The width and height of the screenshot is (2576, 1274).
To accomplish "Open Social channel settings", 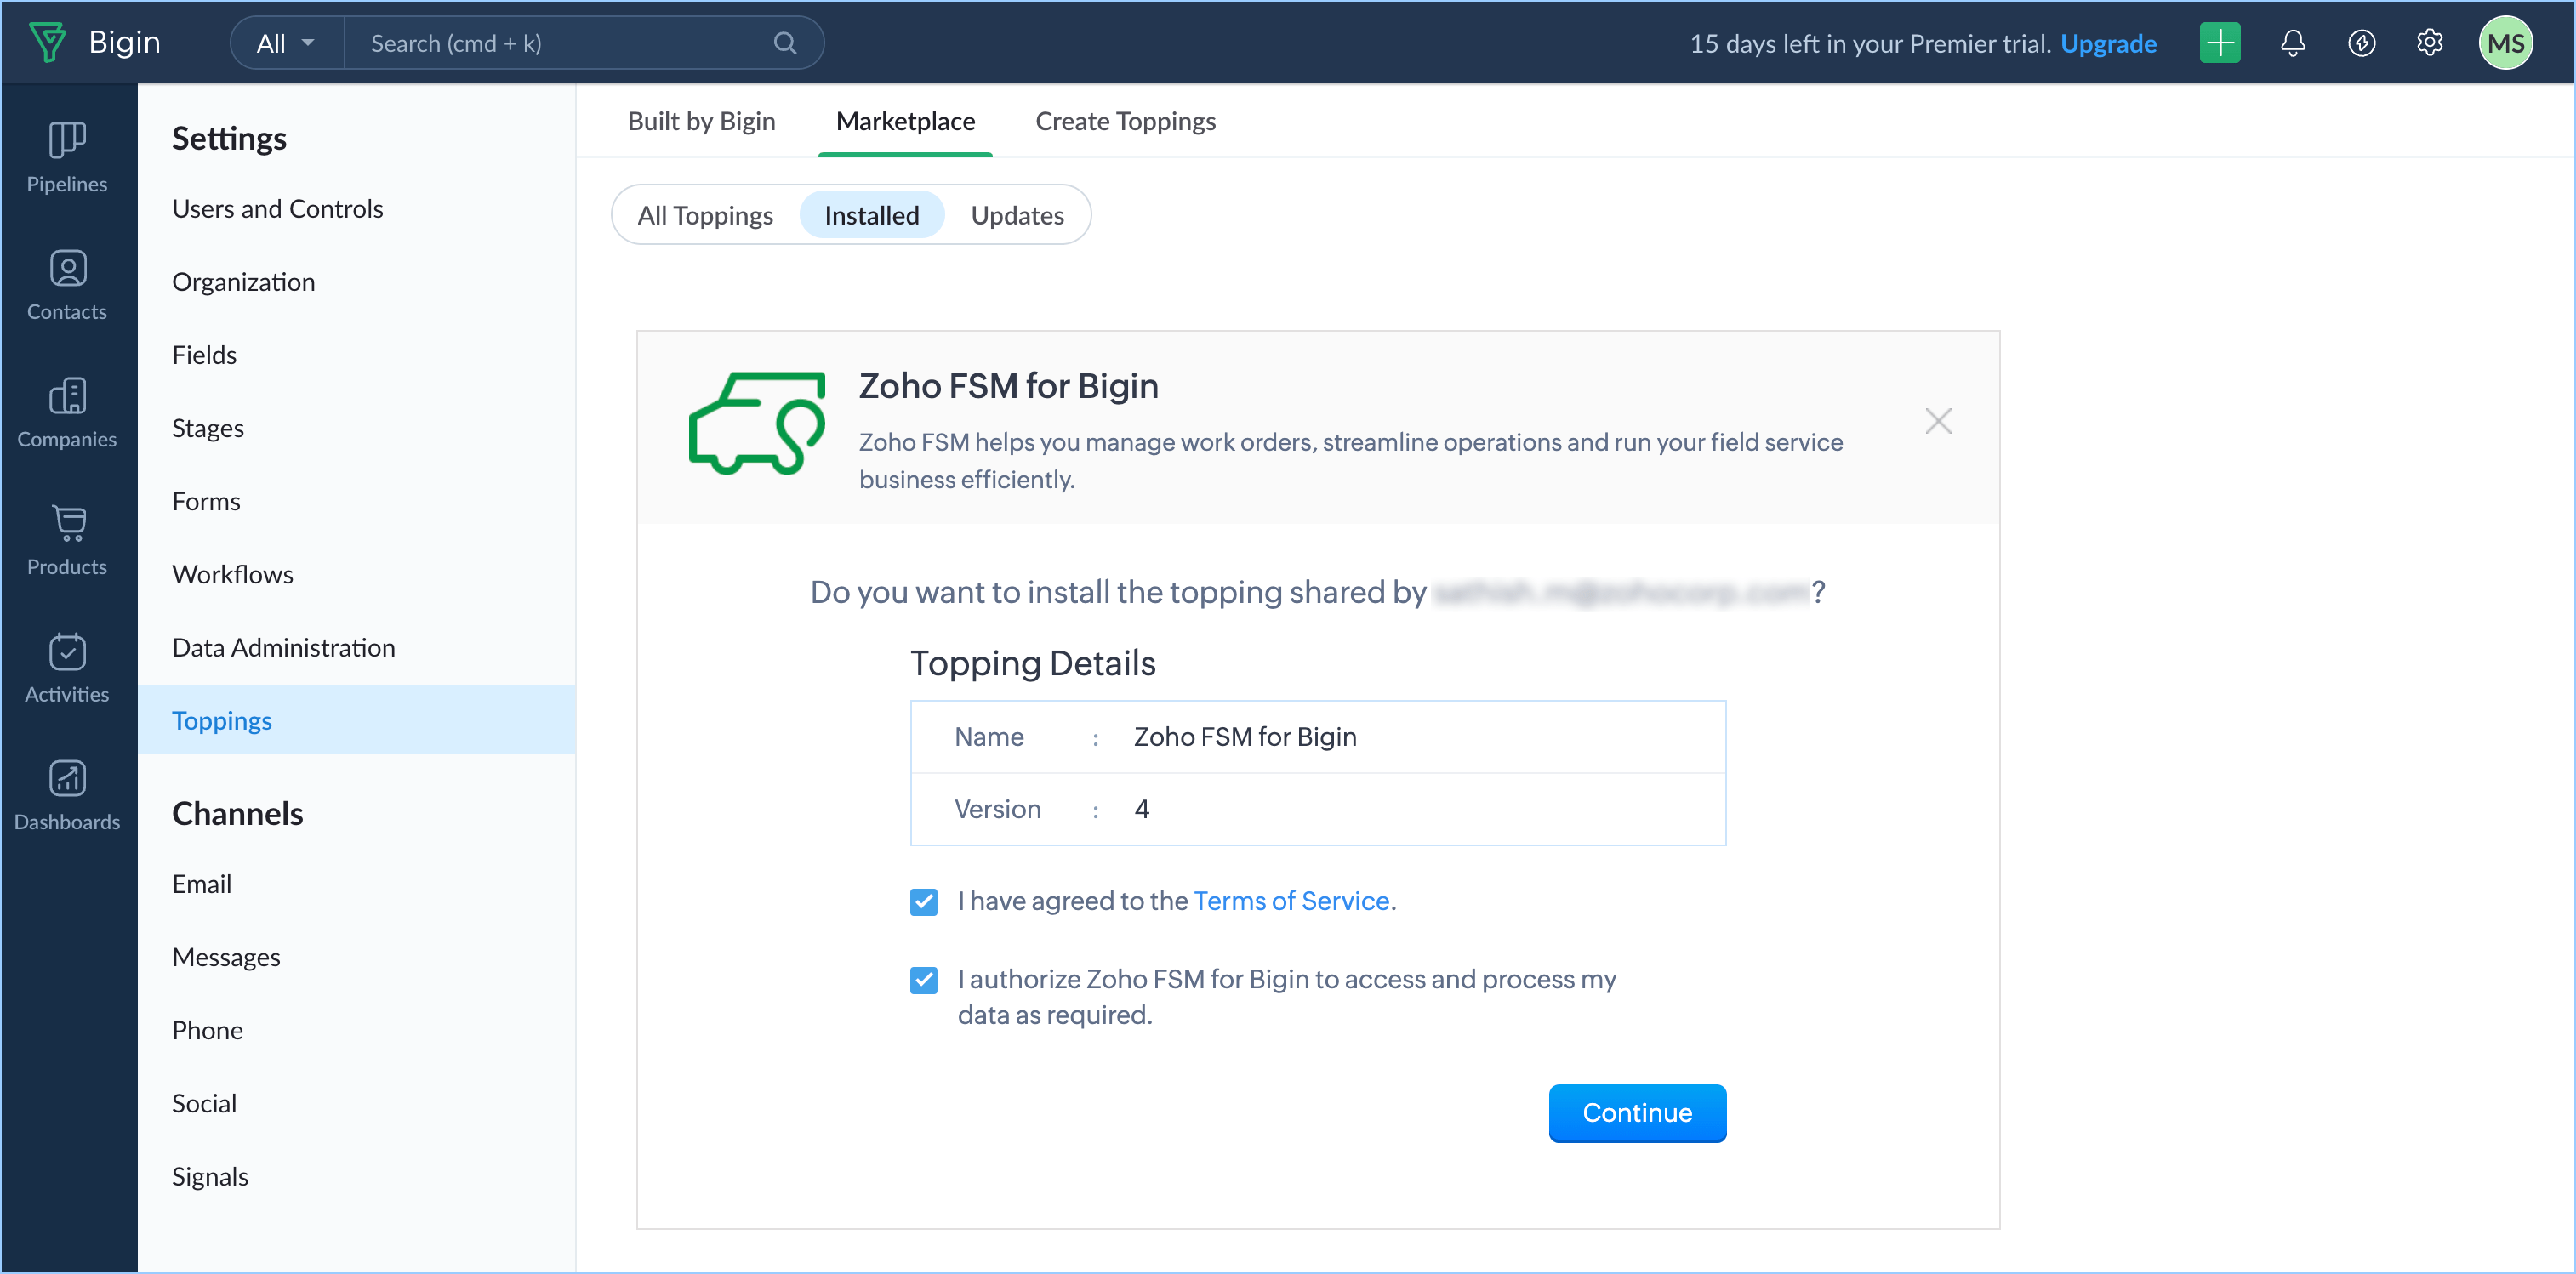I will (x=204, y=1102).
